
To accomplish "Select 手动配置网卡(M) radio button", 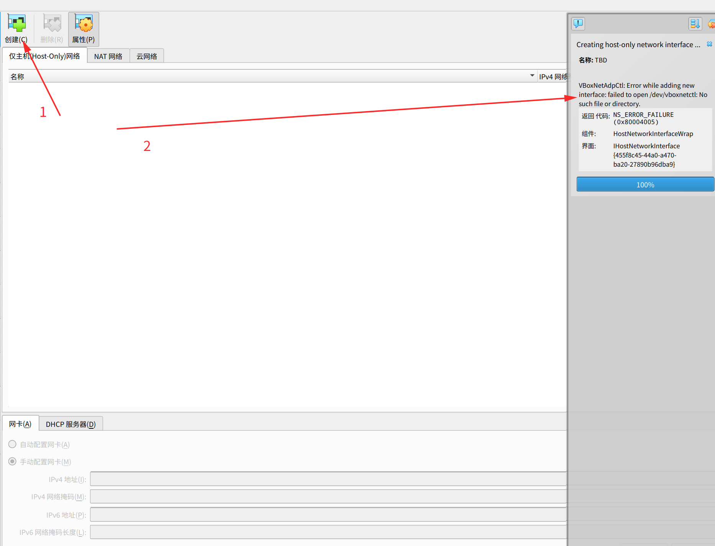I will (12, 461).
